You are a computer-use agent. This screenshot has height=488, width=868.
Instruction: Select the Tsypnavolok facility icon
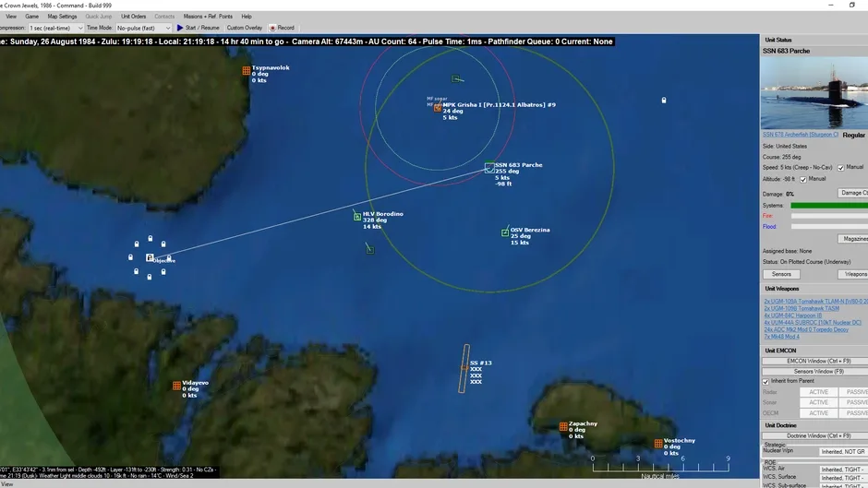[x=246, y=71]
